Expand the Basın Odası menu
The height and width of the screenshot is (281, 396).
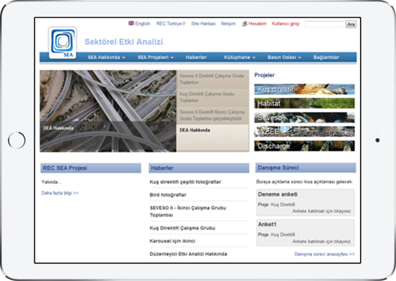285,57
